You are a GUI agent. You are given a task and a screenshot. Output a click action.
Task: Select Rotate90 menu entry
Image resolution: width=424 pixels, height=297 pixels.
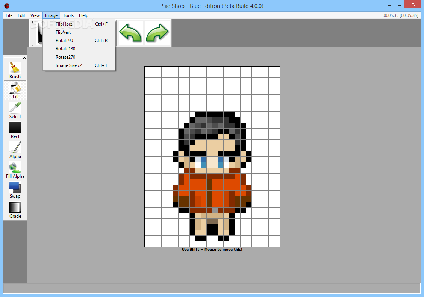[x=79, y=41]
